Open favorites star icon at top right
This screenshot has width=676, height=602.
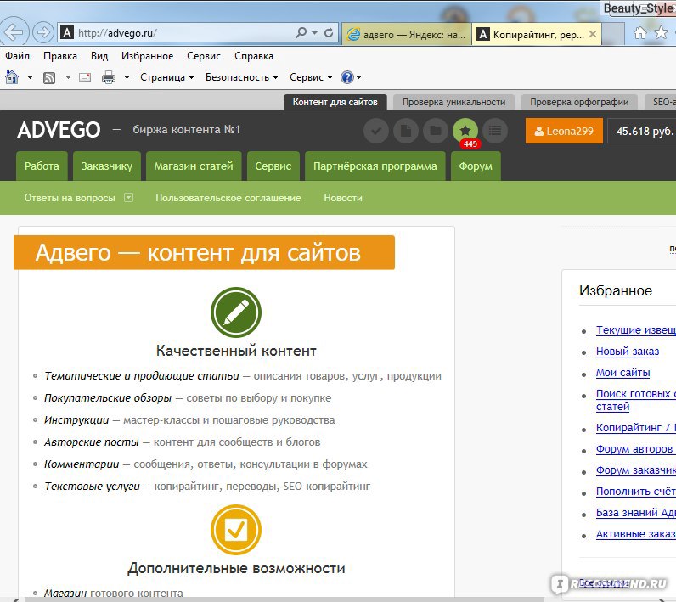[x=661, y=32]
